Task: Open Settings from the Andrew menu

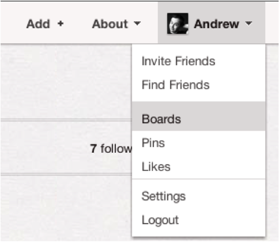Action: point(164,196)
